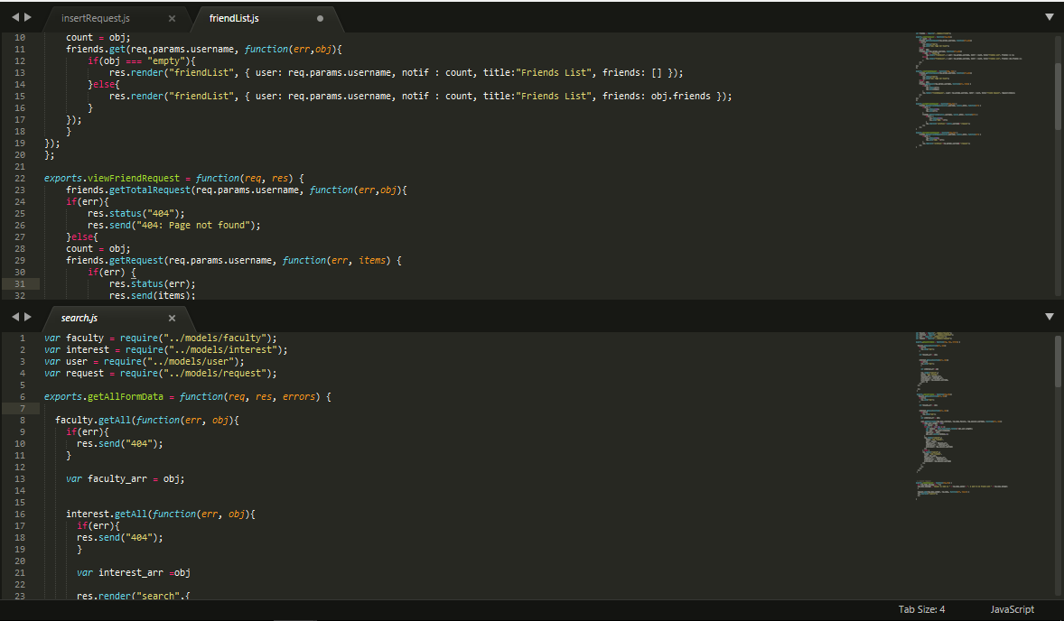Go to next tab in bottom pane

[28, 317]
